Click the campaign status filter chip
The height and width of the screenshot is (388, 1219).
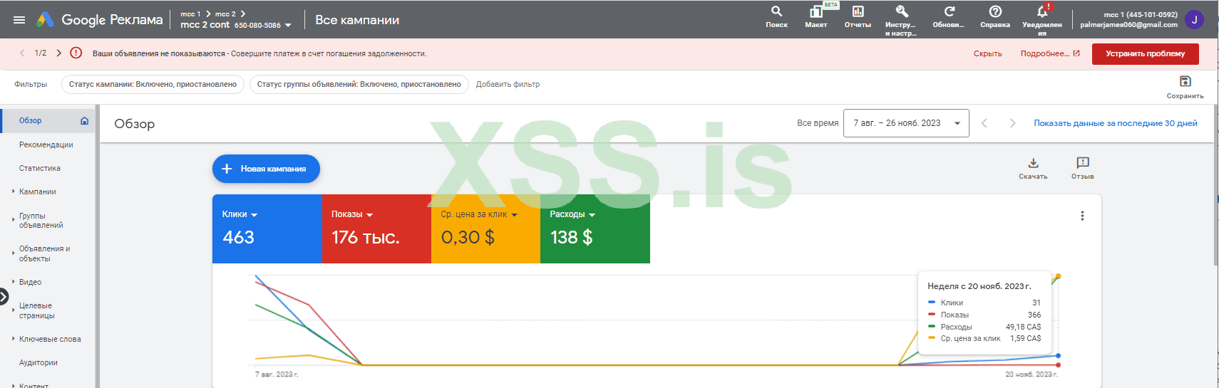(153, 84)
